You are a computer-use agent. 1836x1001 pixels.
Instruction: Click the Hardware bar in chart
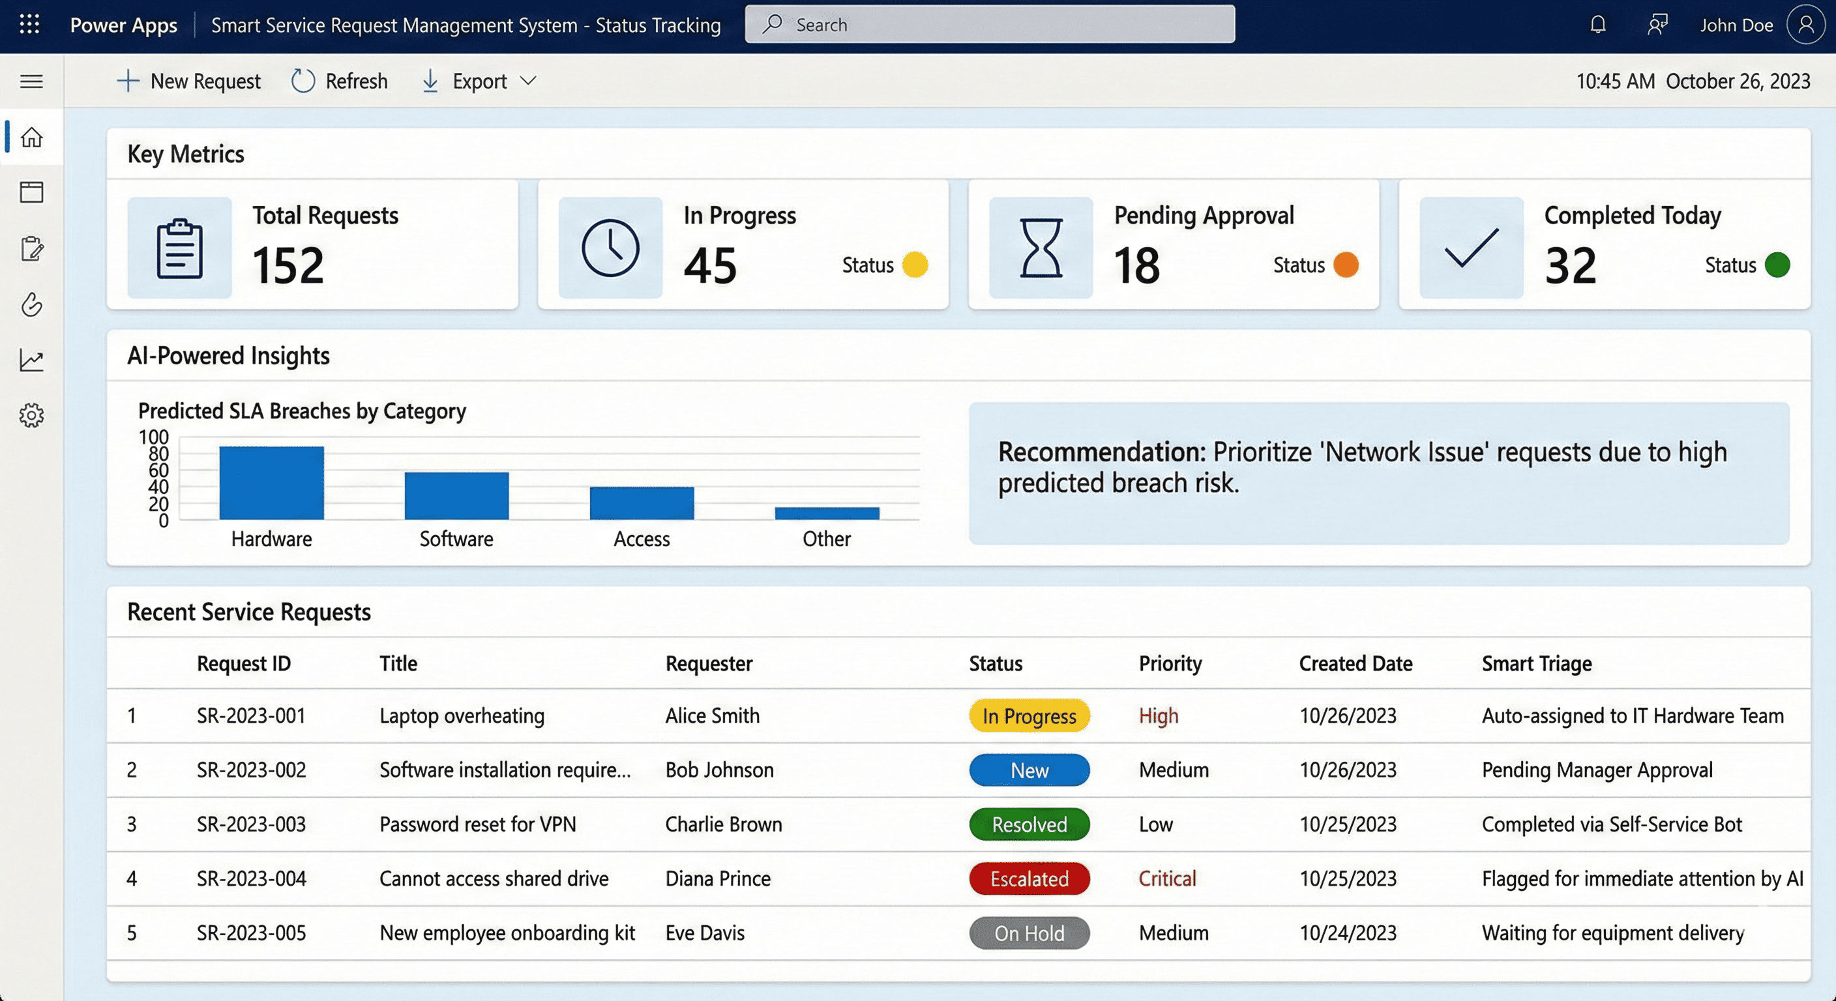pos(271,483)
